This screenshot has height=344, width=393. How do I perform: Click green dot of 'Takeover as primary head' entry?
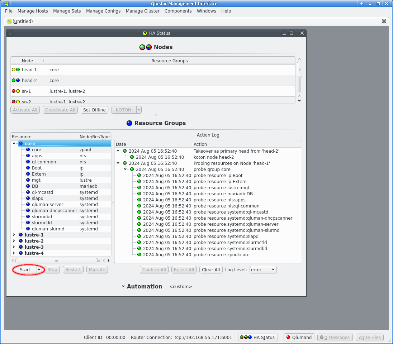125,151
